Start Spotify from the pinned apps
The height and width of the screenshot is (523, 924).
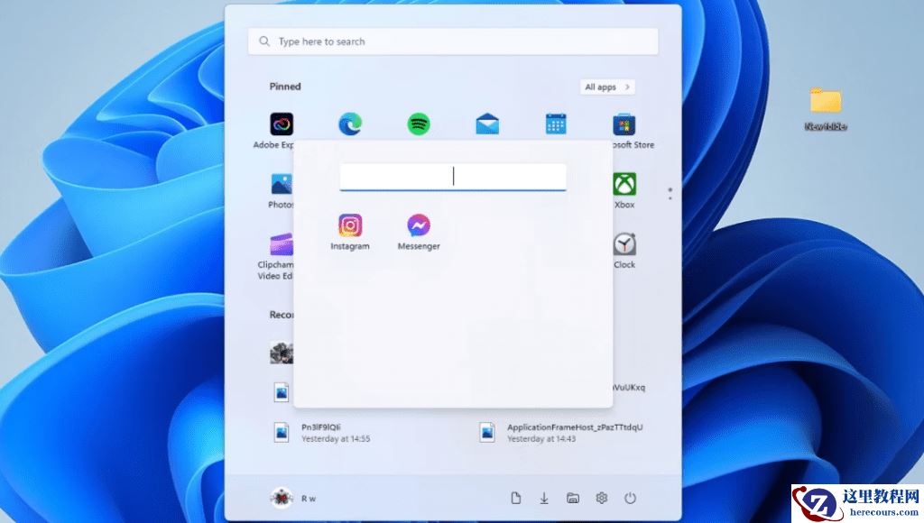(419, 124)
